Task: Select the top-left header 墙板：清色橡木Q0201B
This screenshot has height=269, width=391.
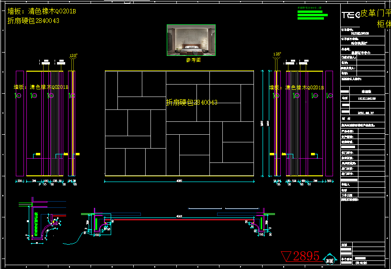Action: click(42, 11)
